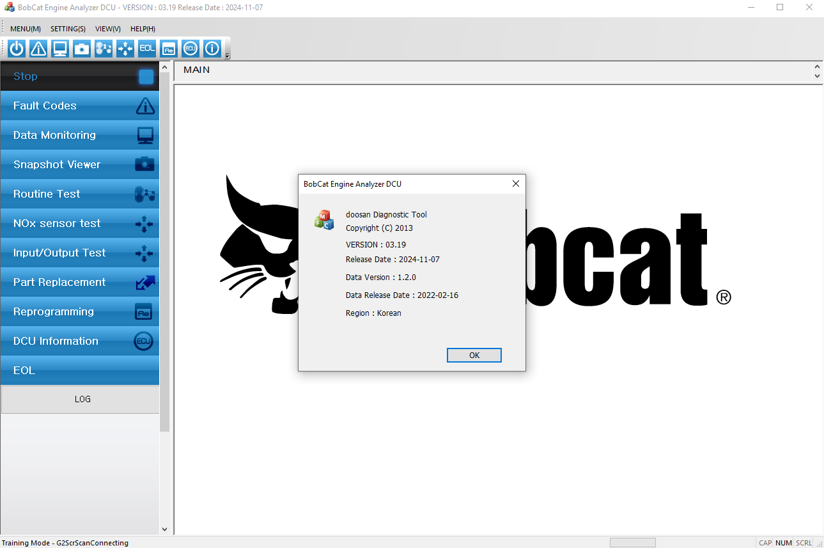Open the HELP(H) menu
This screenshot has width=824, height=548.
tap(143, 29)
